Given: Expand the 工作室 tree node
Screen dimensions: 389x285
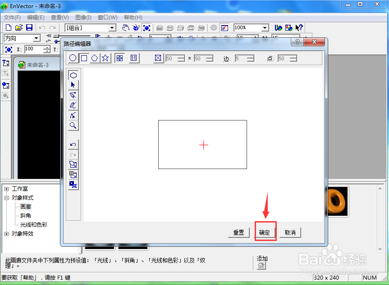Looking at the screenshot, I should point(6,189).
